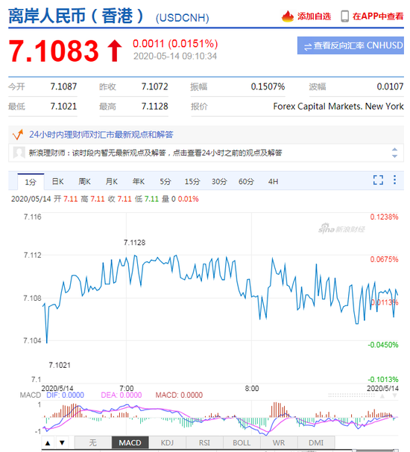
Task: Switch to 5分 chart tab
Action: [x=165, y=182]
